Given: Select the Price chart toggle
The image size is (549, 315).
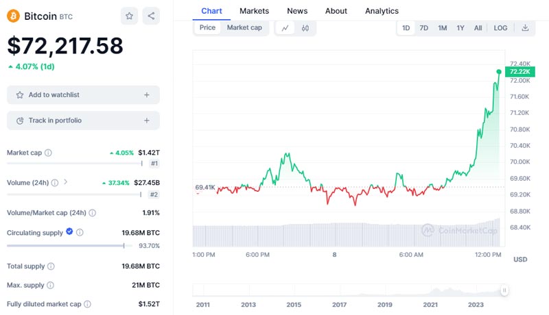Looking at the screenshot, I should (x=207, y=27).
